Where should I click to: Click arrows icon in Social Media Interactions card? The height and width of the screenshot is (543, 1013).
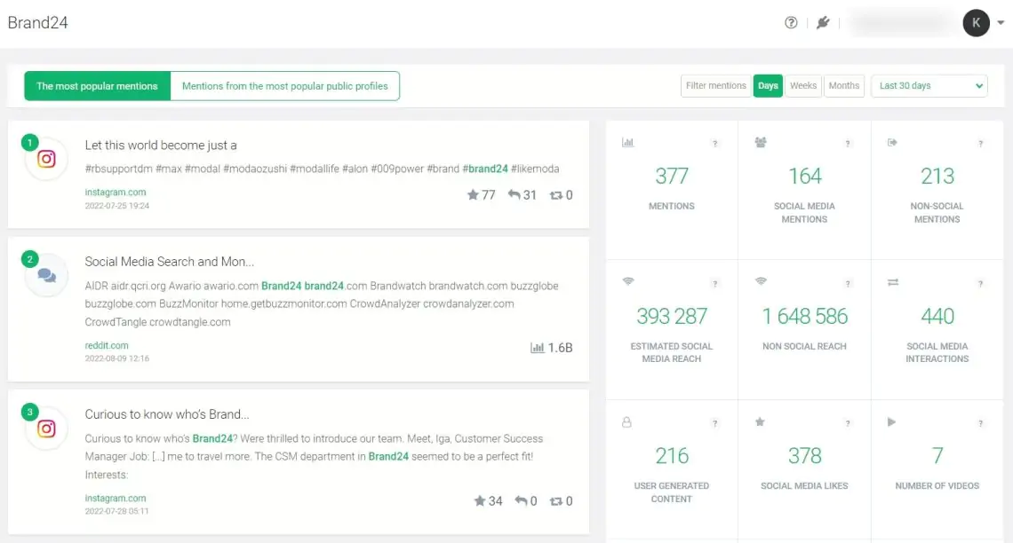coord(893,282)
